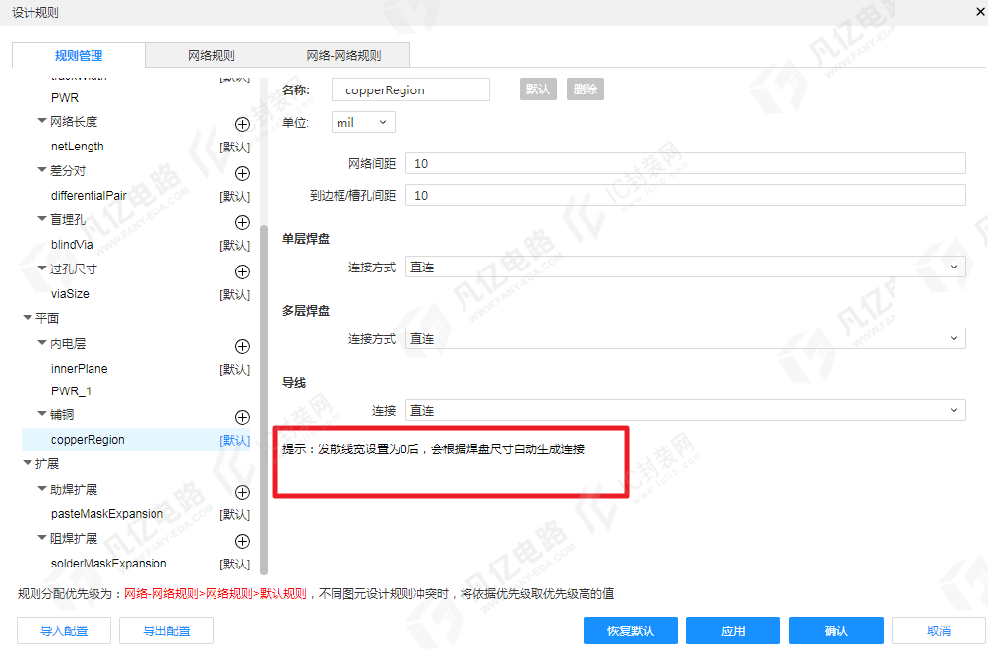The image size is (988, 656).
Task: Open the 单位 mil dropdown
Action: click(363, 122)
